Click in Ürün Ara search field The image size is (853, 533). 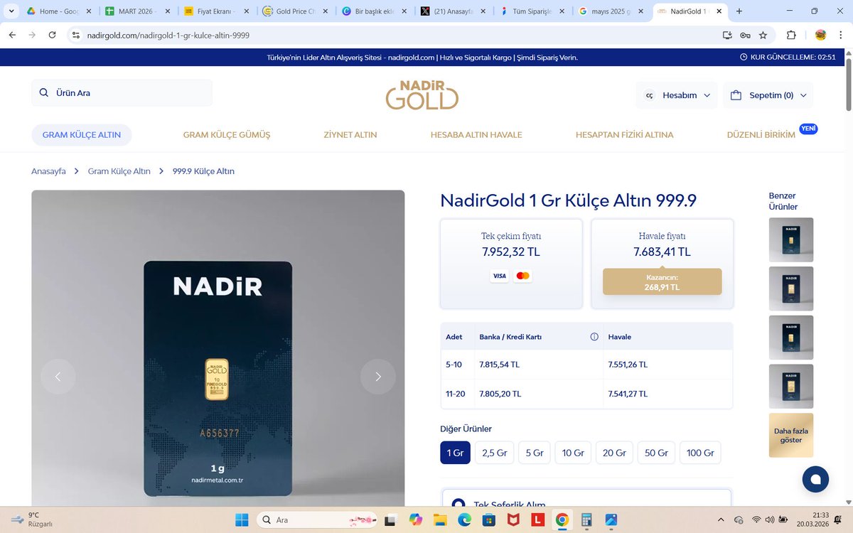click(122, 93)
